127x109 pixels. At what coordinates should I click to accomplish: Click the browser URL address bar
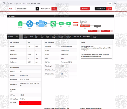59,3
